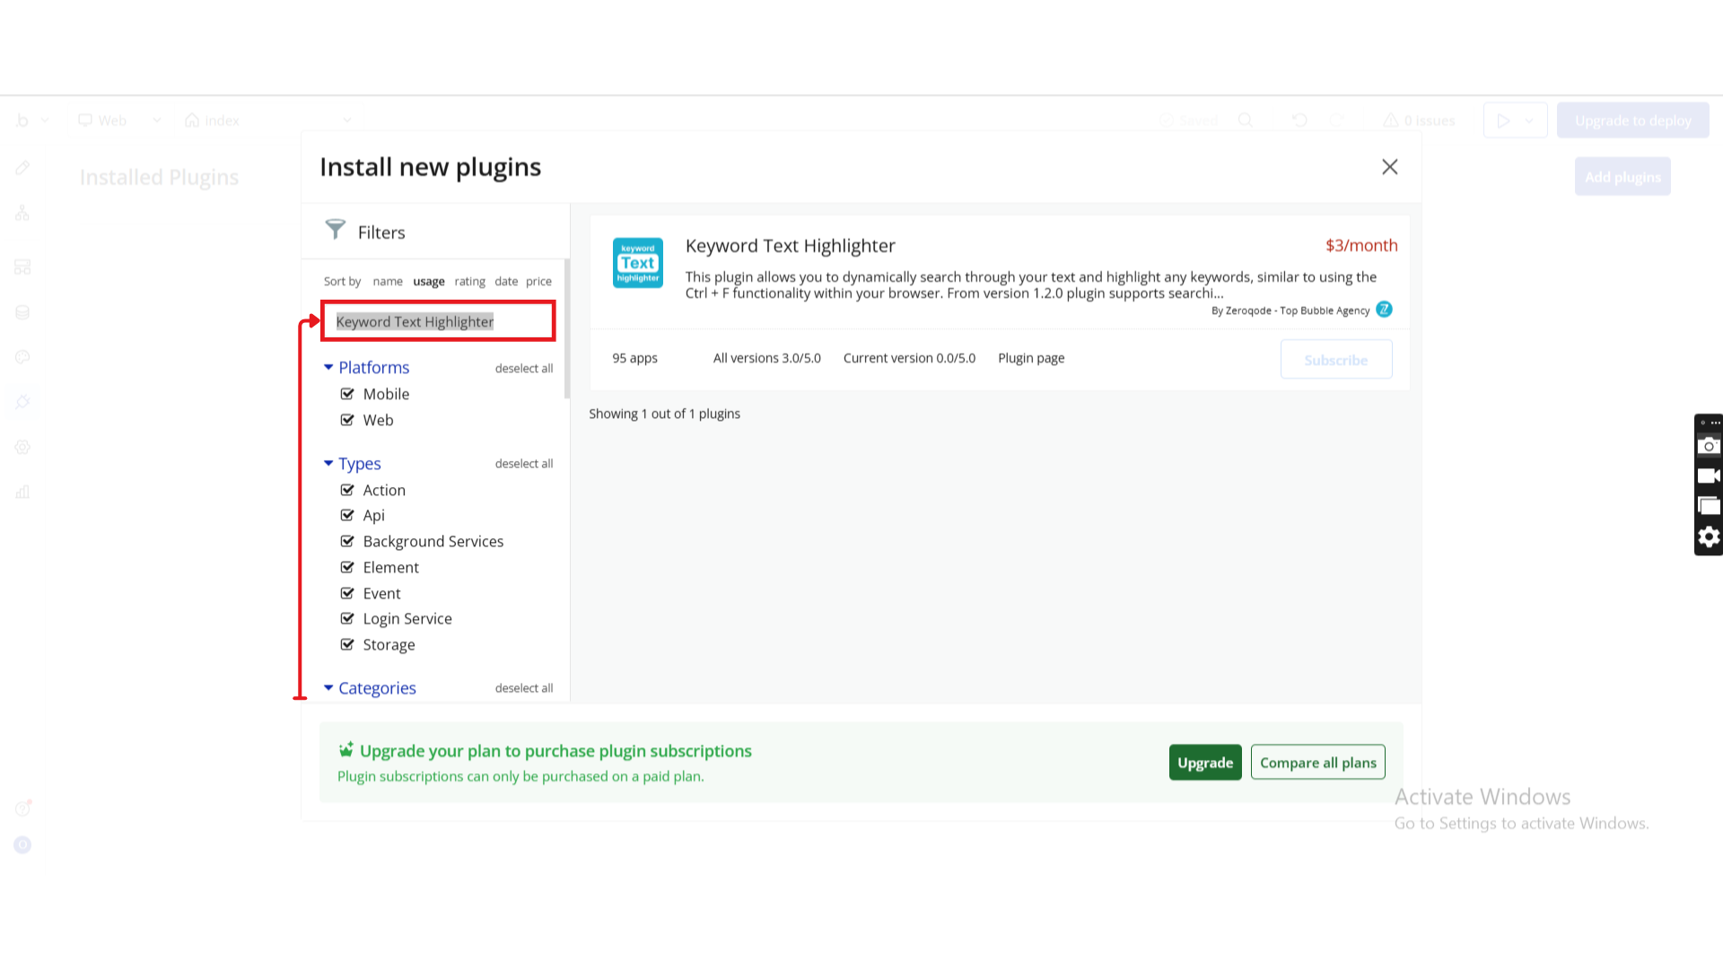The height and width of the screenshot is (969, 1723).
Task: Uncheck the Mobile platform checkbox
Action: coord(347,394)
